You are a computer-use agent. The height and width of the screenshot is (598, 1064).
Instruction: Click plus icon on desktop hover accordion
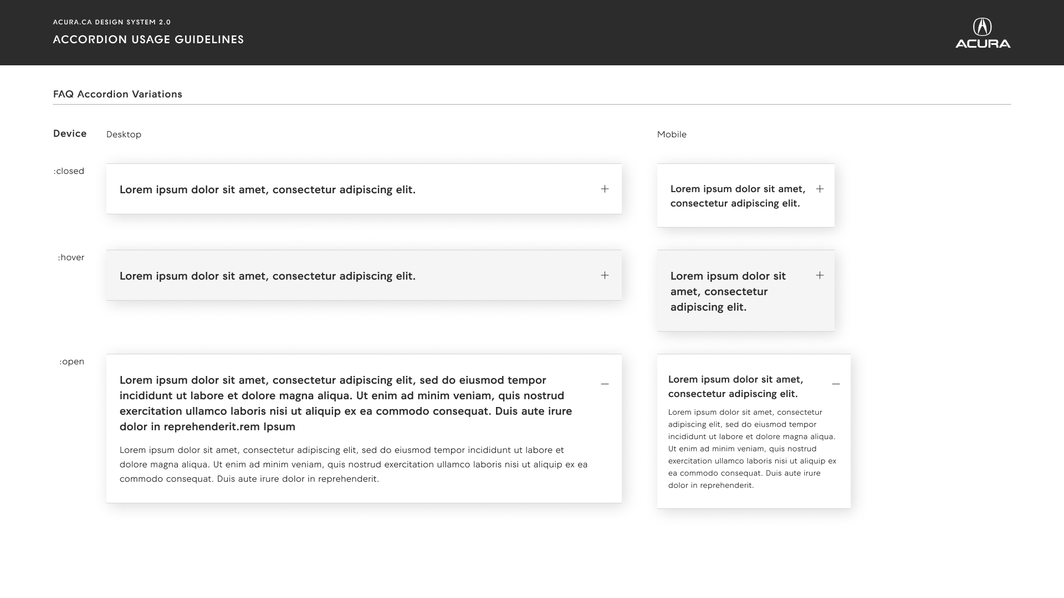pos(605,275)
